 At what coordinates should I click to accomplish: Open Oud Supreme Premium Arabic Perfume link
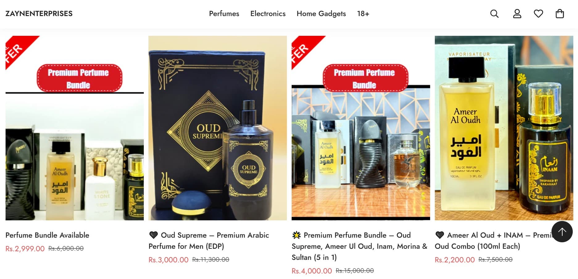[209, 241]
